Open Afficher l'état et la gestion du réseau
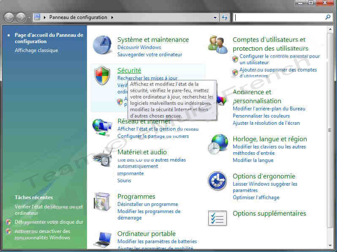 158,129
